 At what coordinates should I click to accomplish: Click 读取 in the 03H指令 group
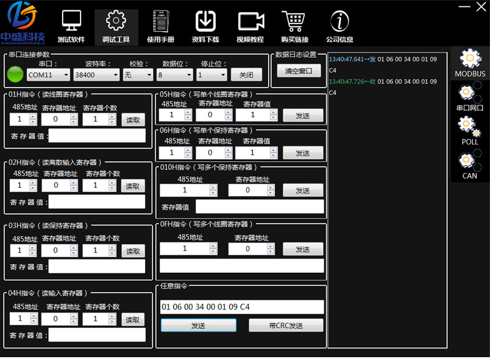[133, 251]
